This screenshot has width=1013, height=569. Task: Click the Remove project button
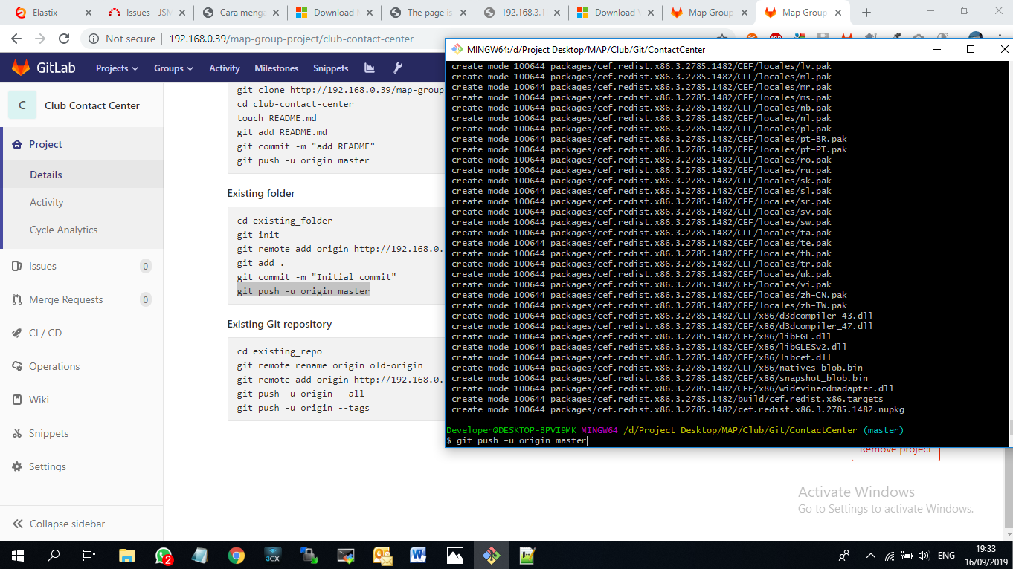(895, 450)
